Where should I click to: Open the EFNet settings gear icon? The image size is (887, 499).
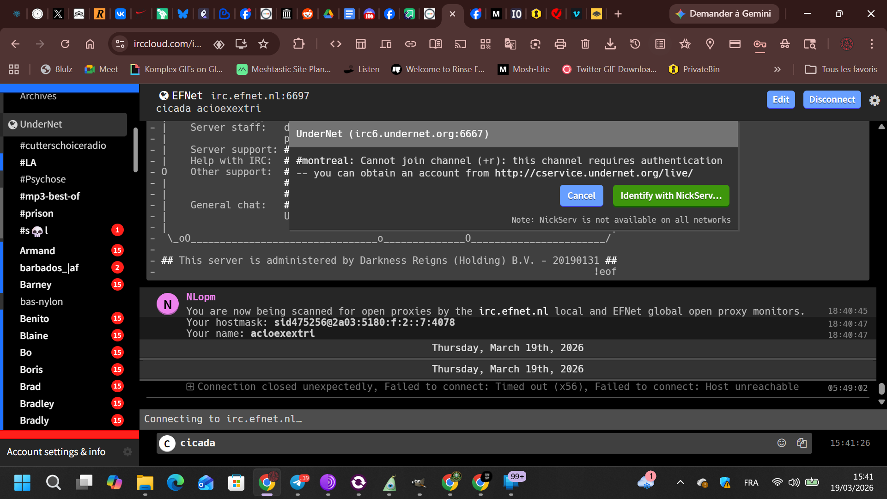tap(874, 100)
